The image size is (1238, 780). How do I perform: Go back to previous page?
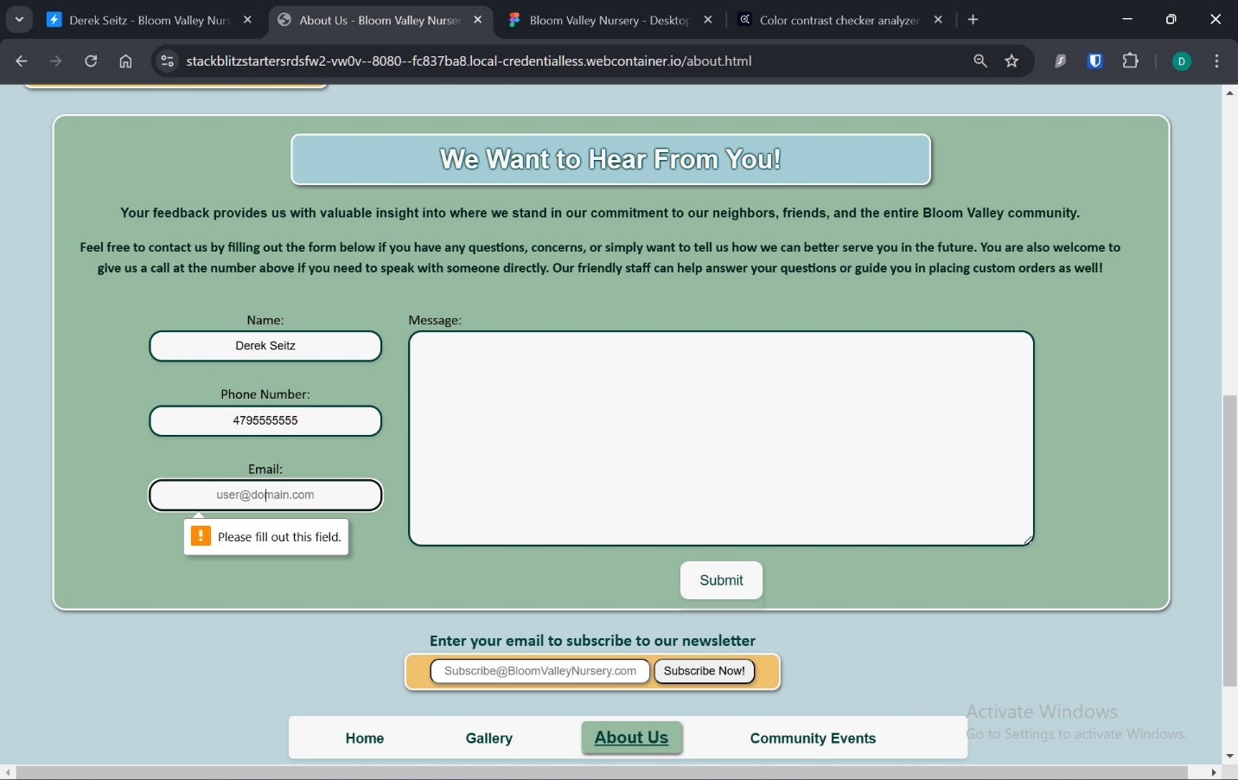click(22, 61)
